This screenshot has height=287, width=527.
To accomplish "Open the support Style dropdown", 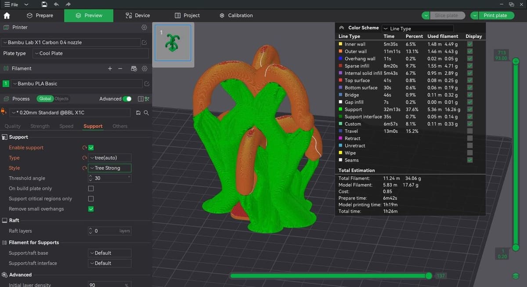I will pyautogui.click(x=109, y=168).
